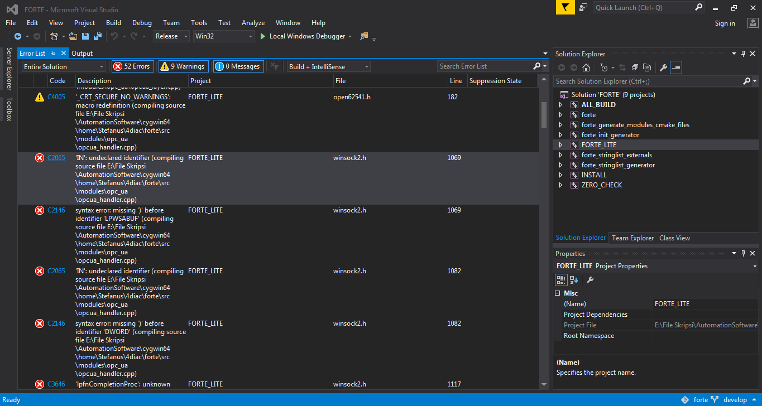This screenshot has height=406, width=762.
Task: Click the Redo arrow in the toolbar
Action: pyautogui.click(x=133, y=36)
